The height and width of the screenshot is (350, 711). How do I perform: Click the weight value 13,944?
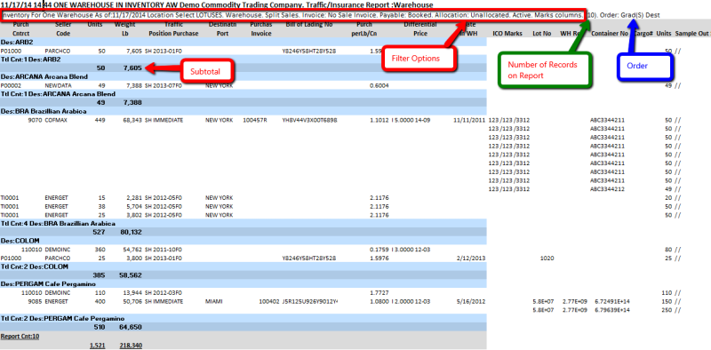pos(132,293)
